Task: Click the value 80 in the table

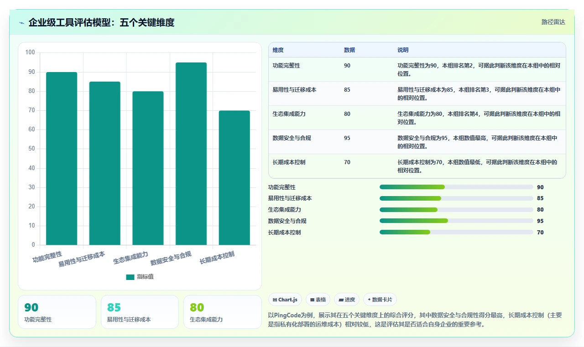Action: [x=347, y=114]
